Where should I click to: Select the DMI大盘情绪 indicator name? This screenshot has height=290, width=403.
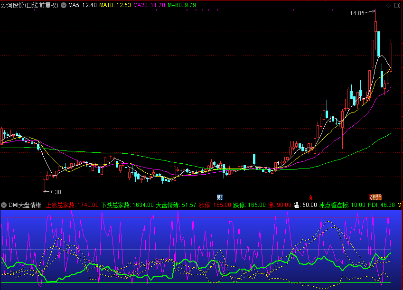pos(25,205)
